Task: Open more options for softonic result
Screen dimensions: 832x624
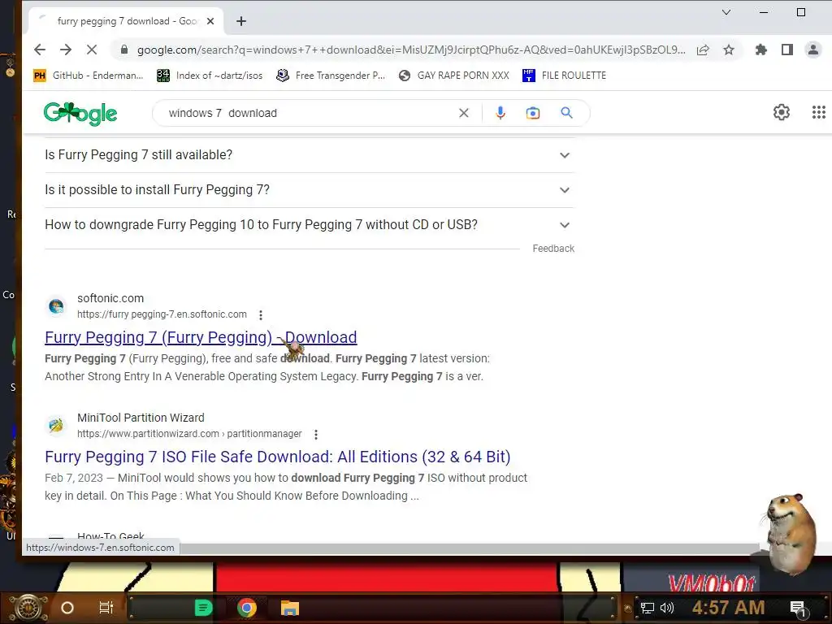Action: coord(261,315)
